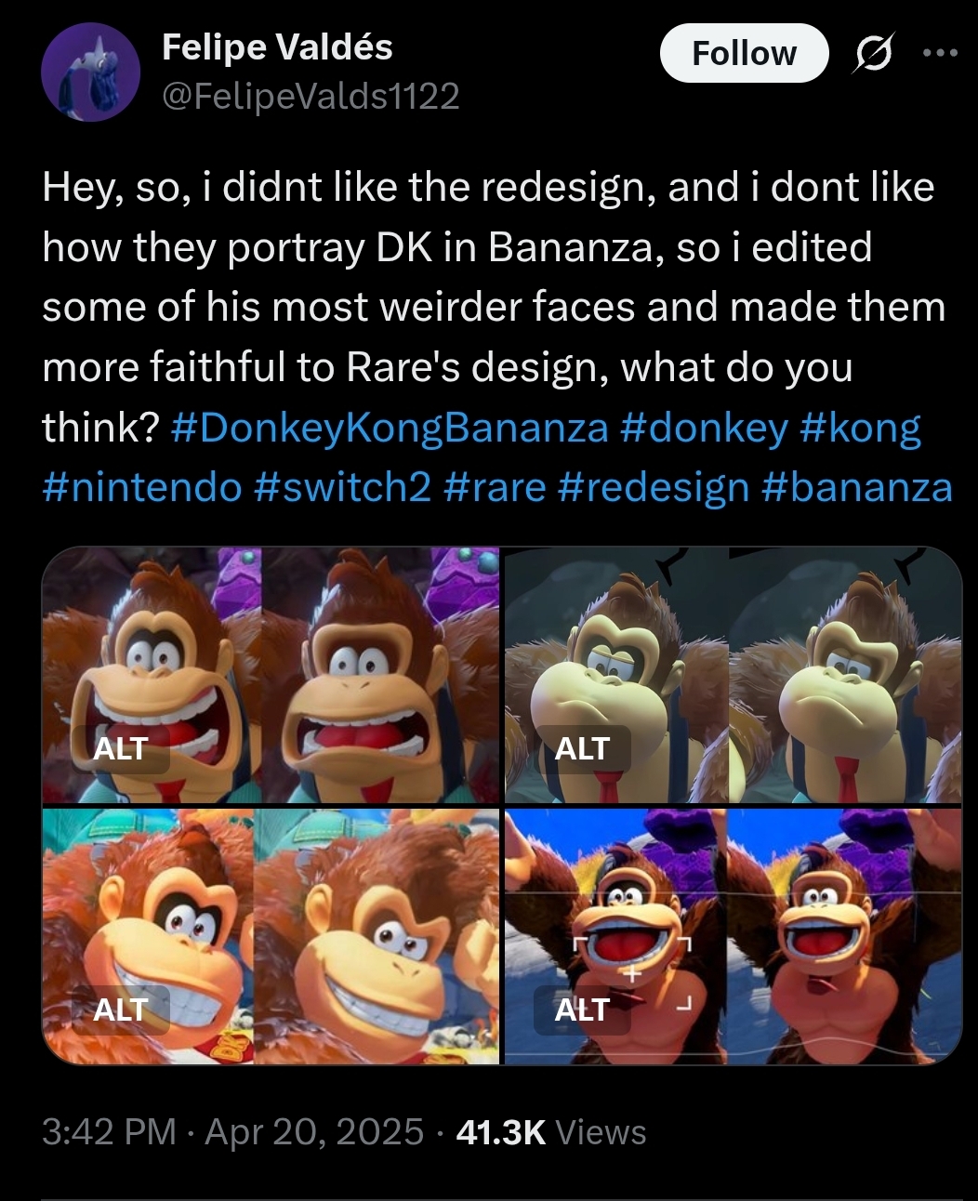Show ALT text on top-left image

[120, 748]
